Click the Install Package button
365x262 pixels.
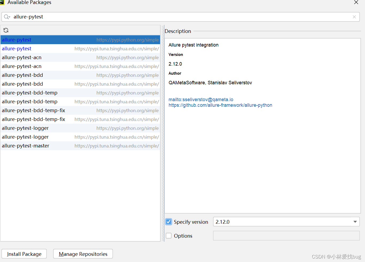pos(24,254)
